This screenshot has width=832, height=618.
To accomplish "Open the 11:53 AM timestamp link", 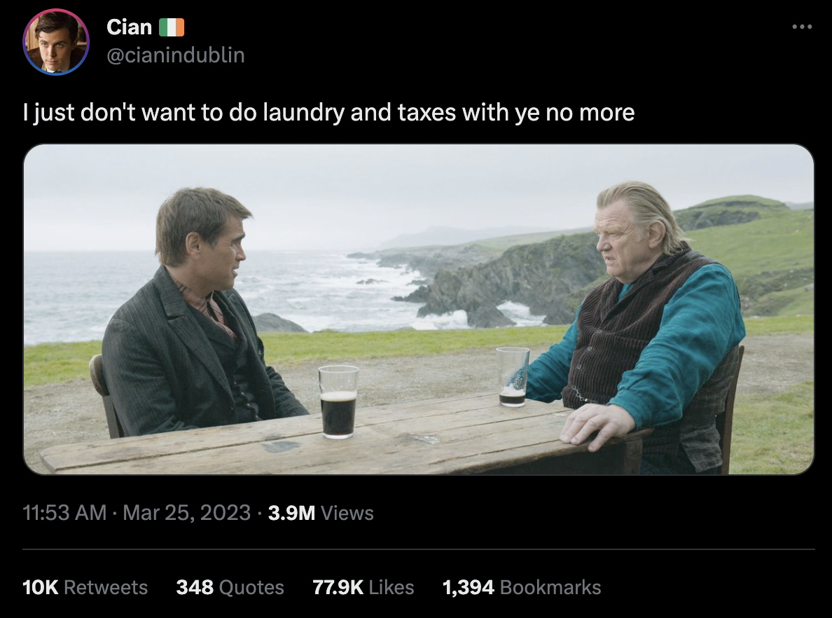I will click(64, 513).
